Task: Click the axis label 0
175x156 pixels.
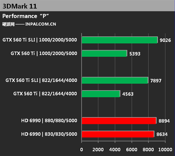Action: click(x=82, y=150)
